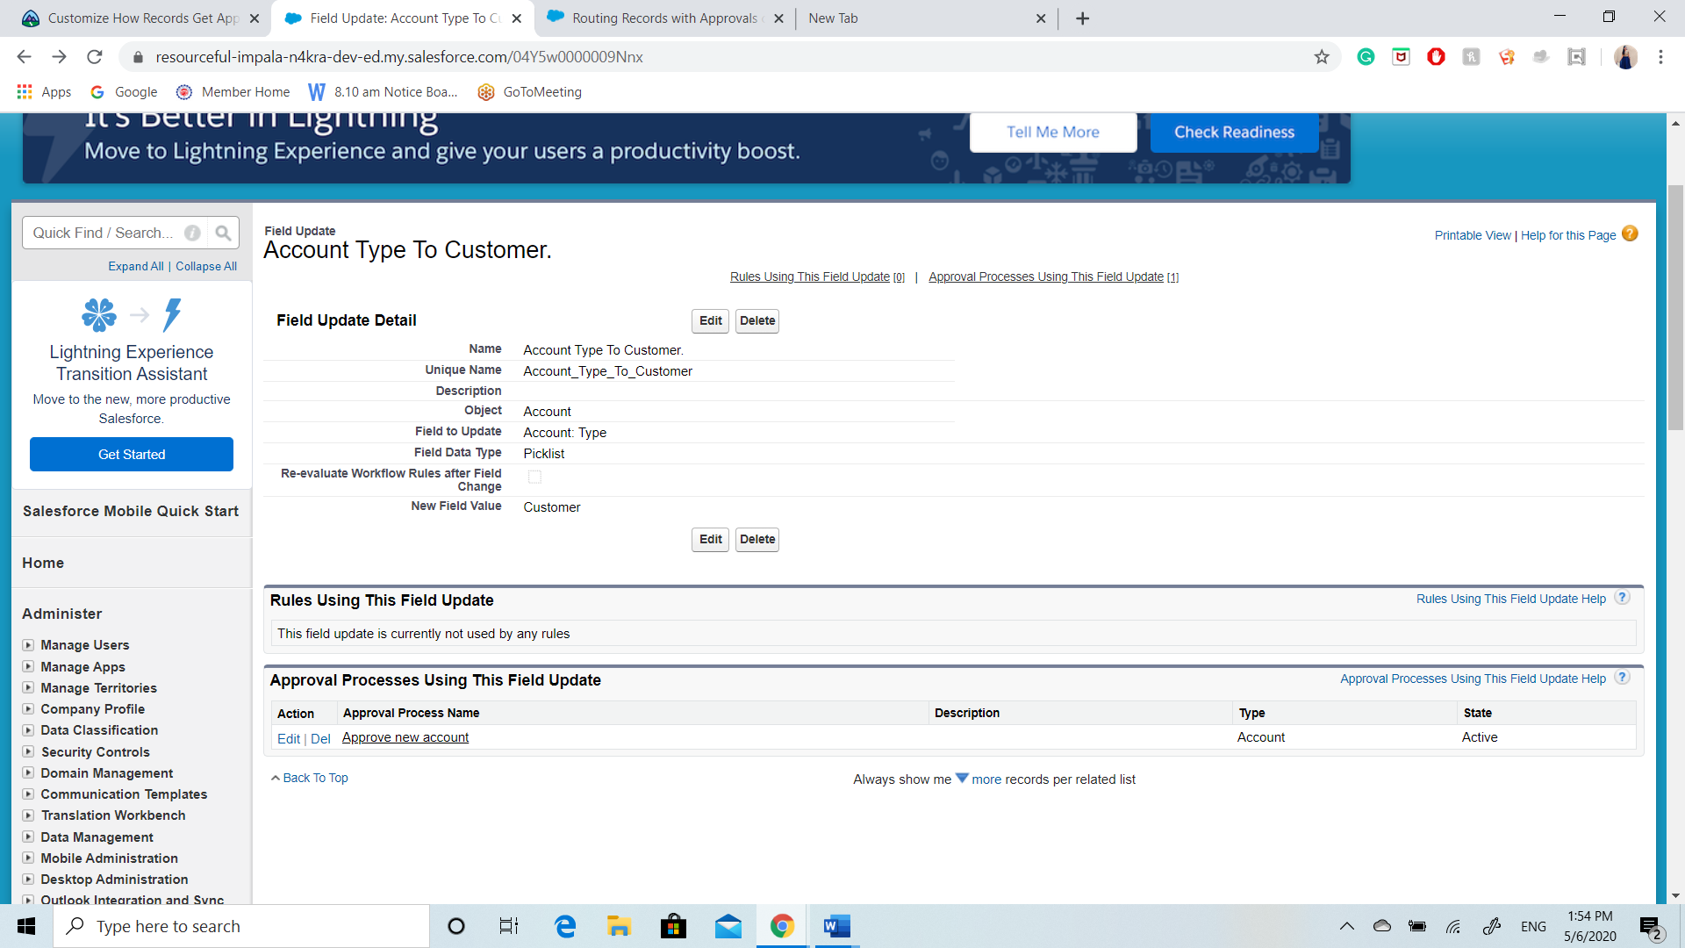Viewport: 1685px width, 948px height.
Task: Click the more records blue arrow
Action: point(962,778)
